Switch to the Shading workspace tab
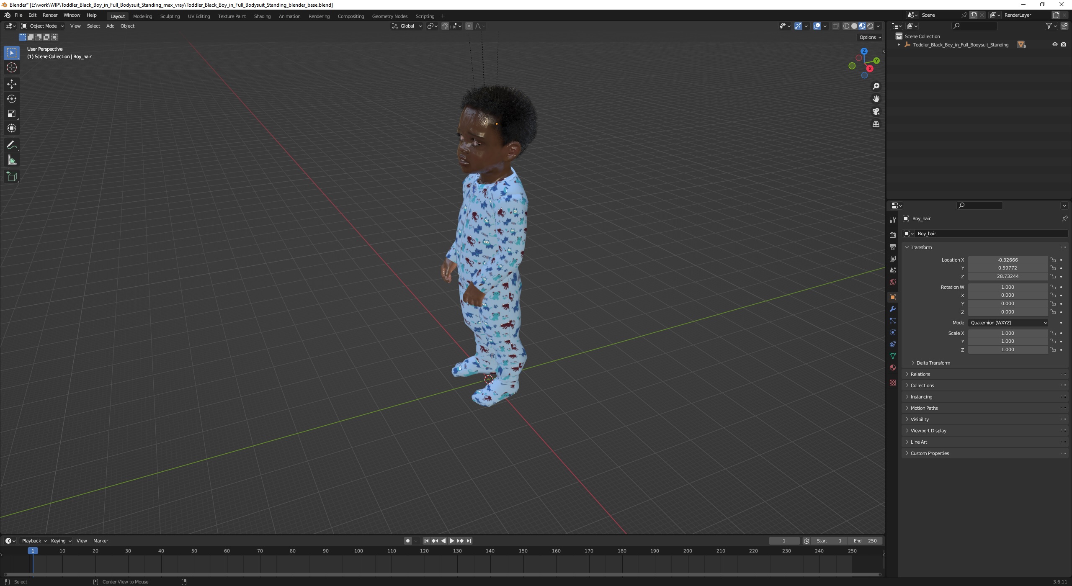 pos(262,16)
